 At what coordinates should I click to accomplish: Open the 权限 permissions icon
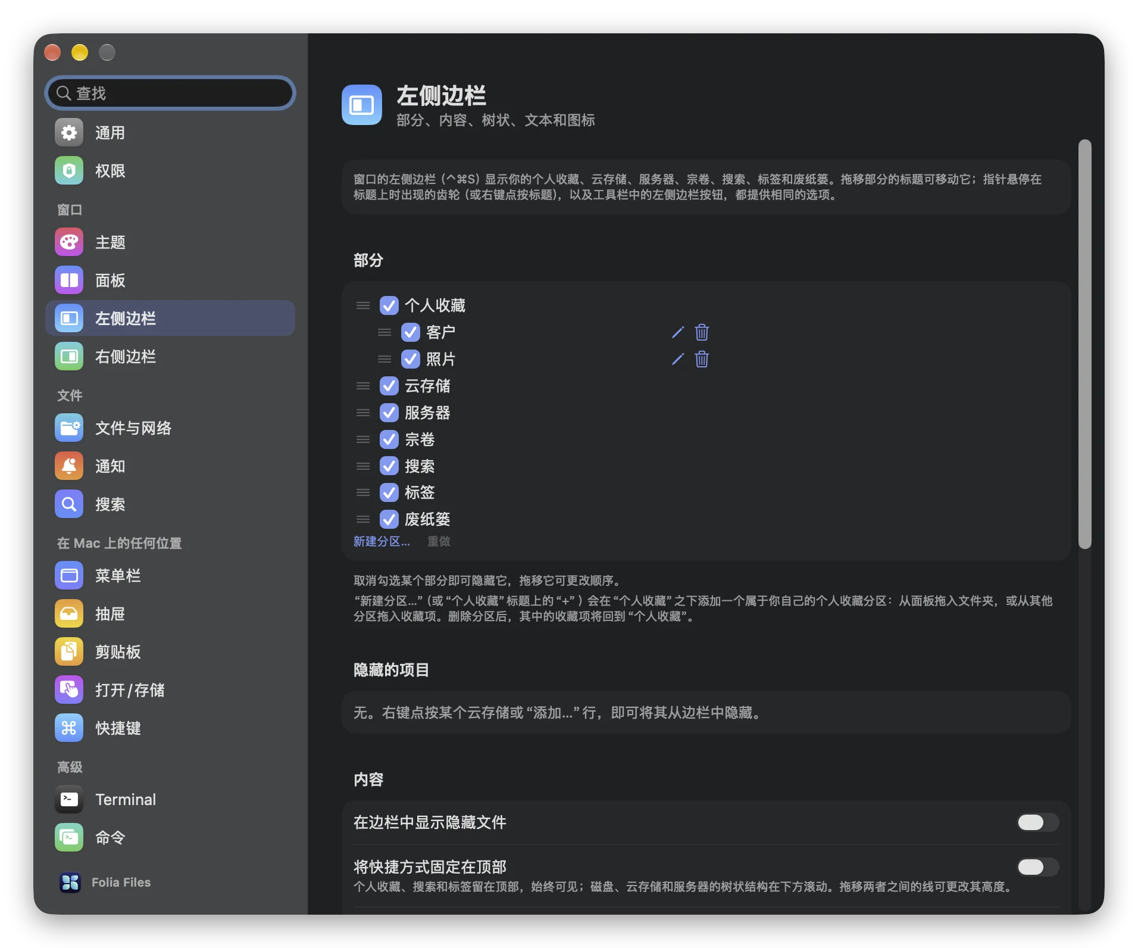[69, 171]
